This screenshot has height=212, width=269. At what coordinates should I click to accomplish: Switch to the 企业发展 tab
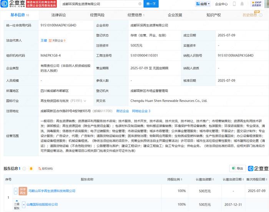pos(175,15)
